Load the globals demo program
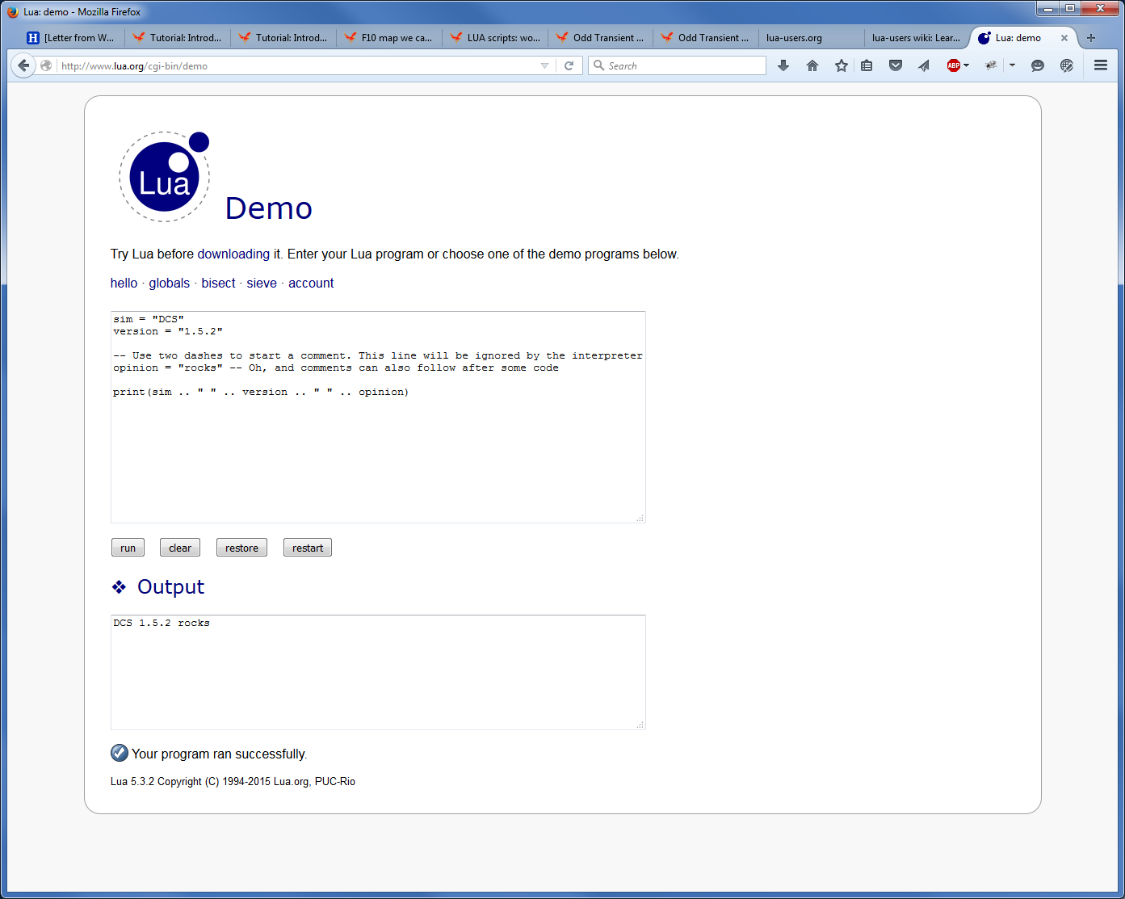 point(169,283)
